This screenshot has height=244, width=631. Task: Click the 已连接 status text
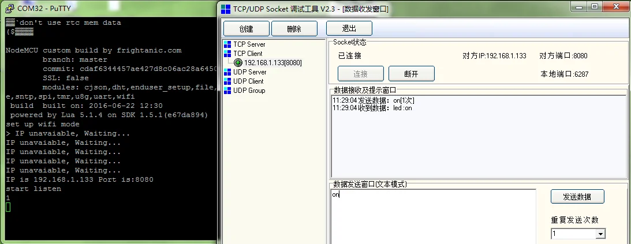[x=350, y=56]
